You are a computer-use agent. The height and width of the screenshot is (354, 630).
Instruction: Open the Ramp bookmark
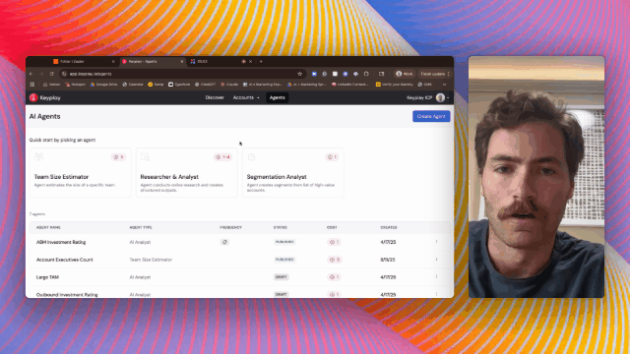pos(156,85)
